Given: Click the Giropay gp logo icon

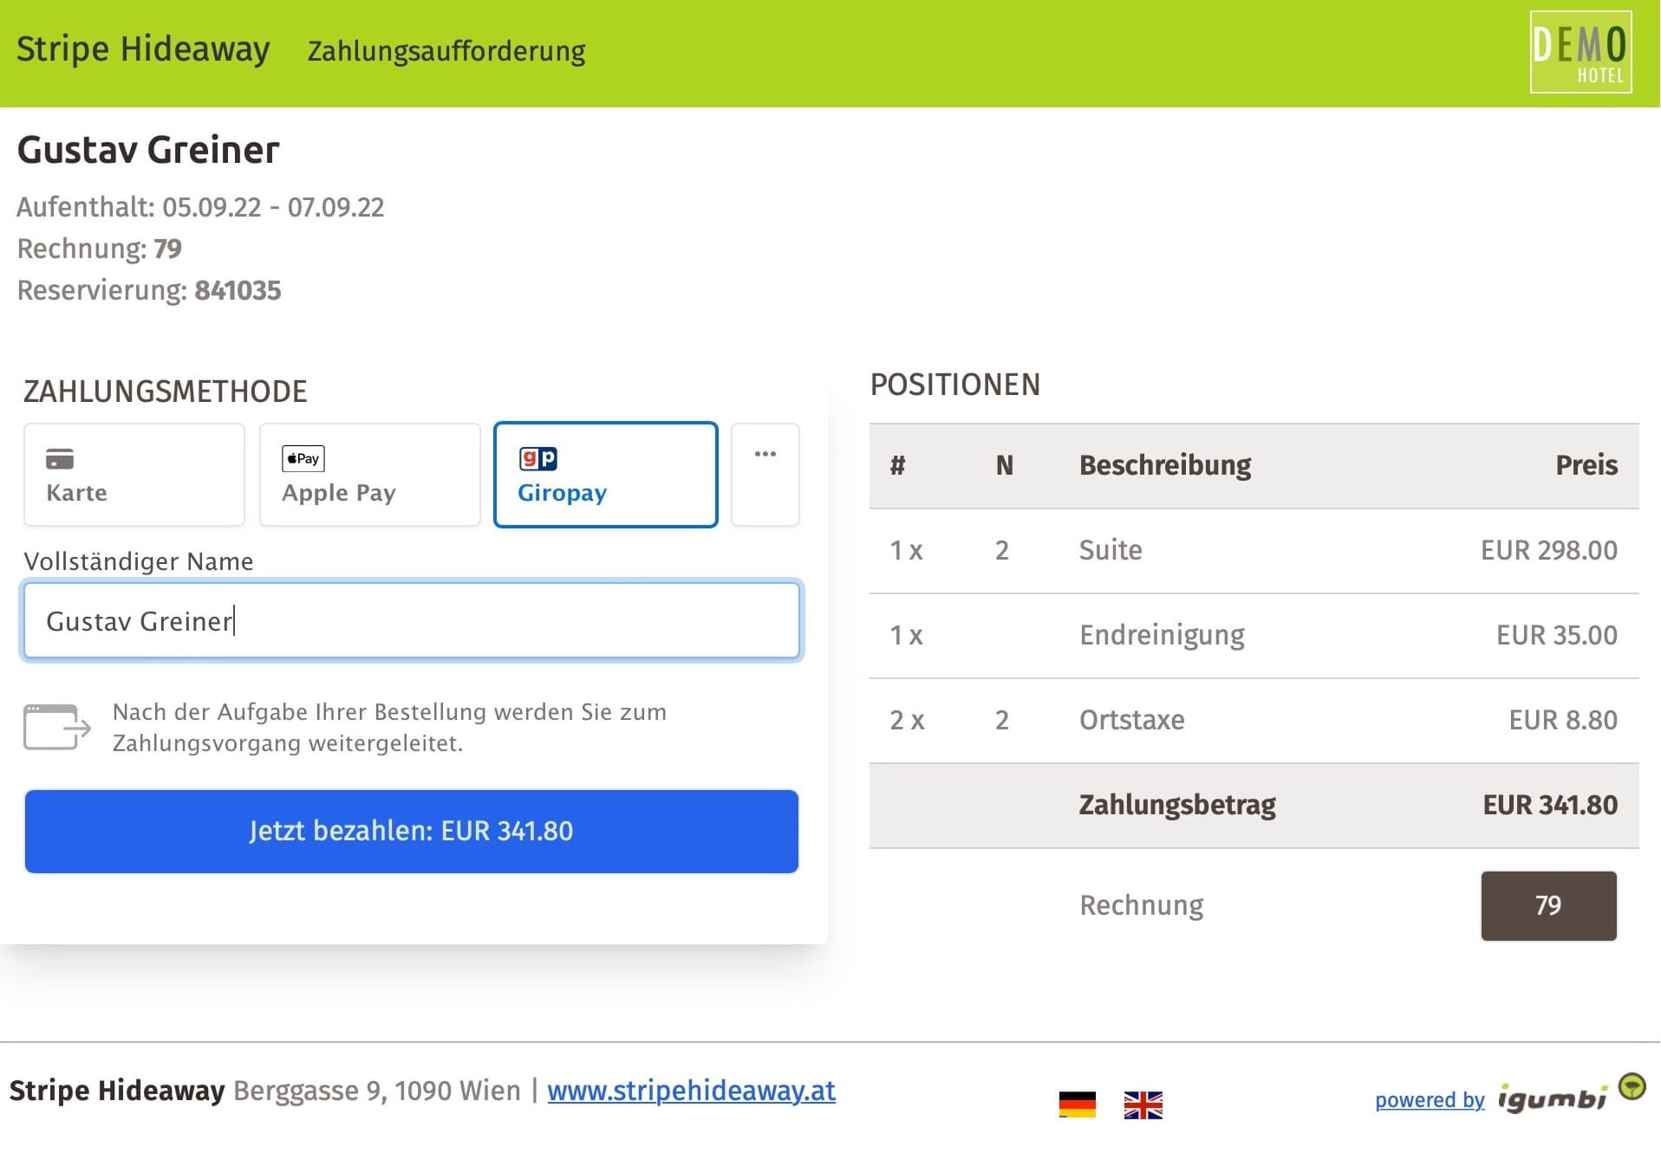Looking at the screenshot, I should tap(538, 458).
